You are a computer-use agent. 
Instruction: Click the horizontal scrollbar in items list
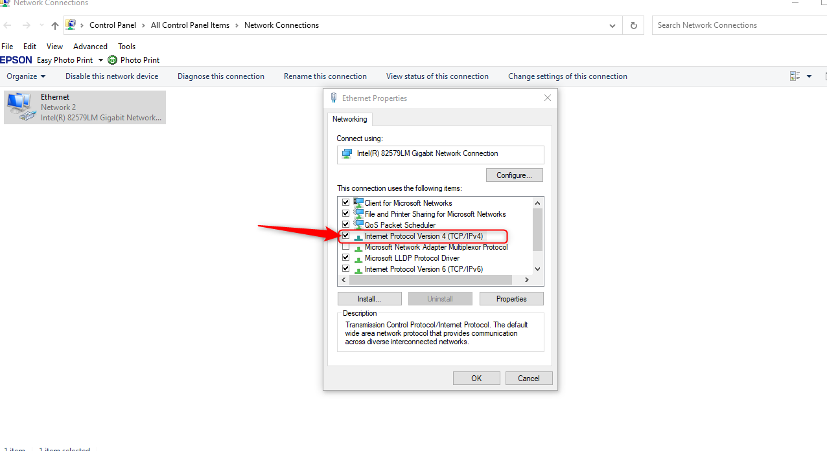[x=430, y=280]
